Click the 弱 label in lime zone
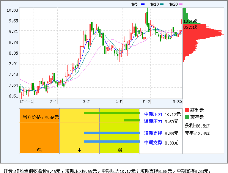 pos(120,150)
